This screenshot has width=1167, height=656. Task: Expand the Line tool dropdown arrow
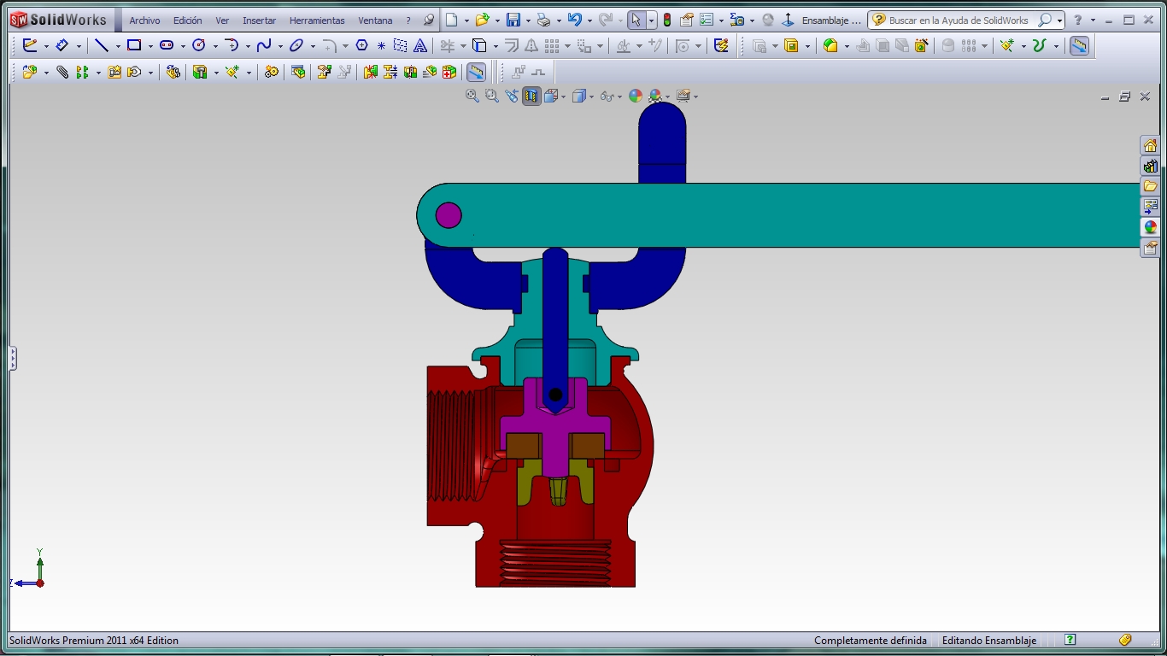tap(117, 46)
